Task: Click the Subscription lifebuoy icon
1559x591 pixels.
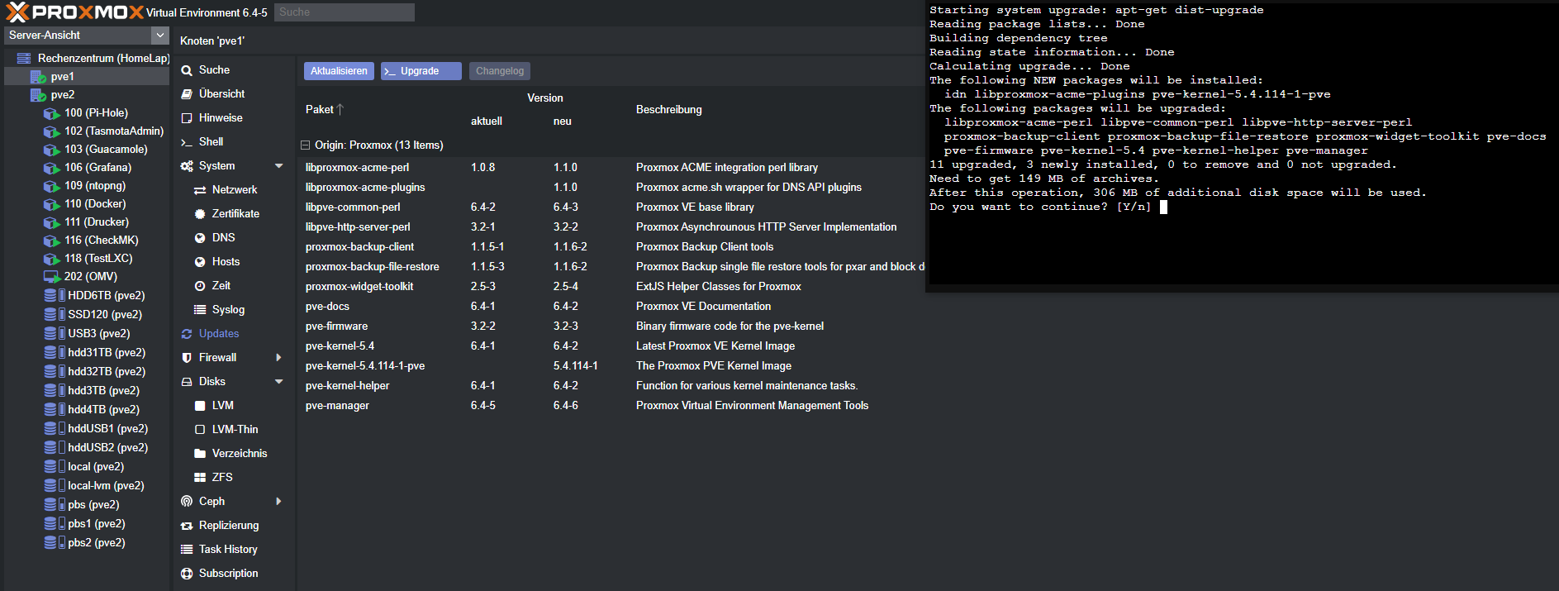Action: 187,574
